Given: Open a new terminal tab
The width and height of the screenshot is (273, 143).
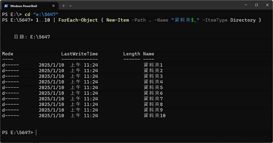Looking at the screenshot, I should tap(63, 6).
